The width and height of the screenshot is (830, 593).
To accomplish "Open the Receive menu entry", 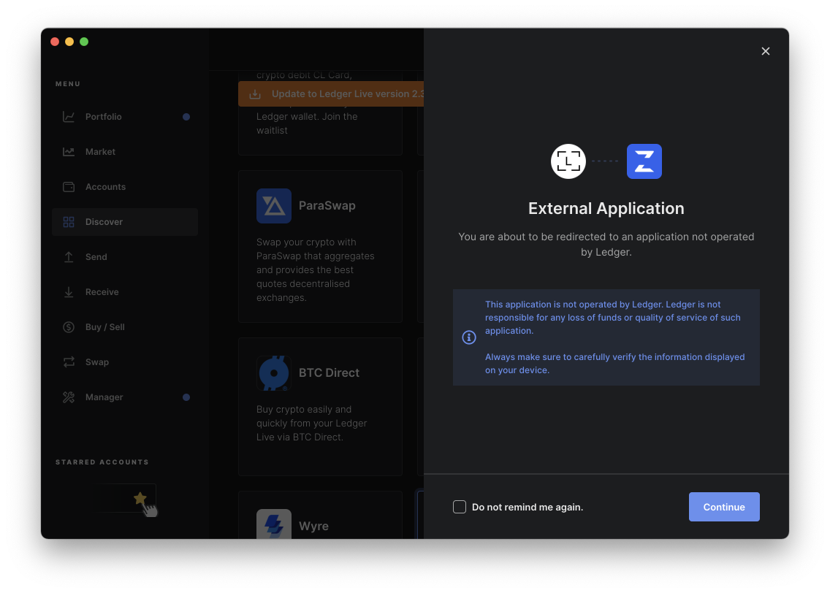I will pyautogui.click(x=125, y=292).
